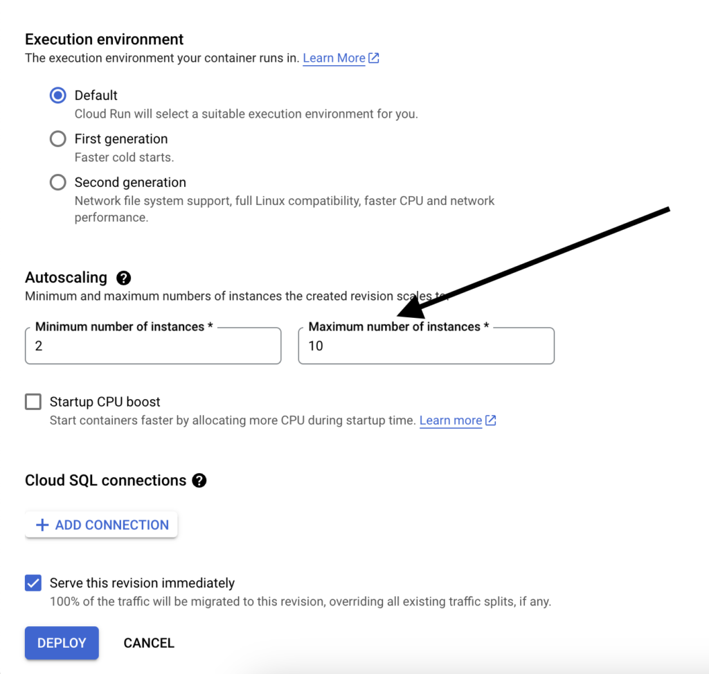Click the Cloud SQL connections help icon
The width and height of the screenshot is (709, 674).
[199, 481]
